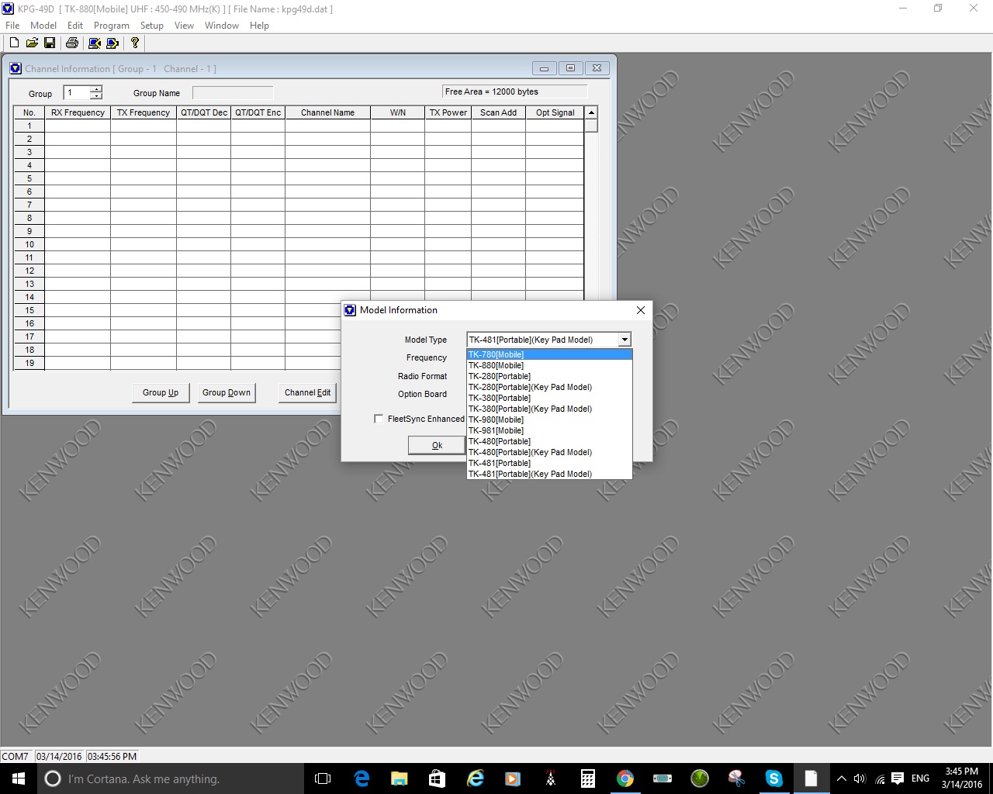Viewport: 993px width, 794px height.
Task: Close the Model Information dialog
Action: pos(640,310)
